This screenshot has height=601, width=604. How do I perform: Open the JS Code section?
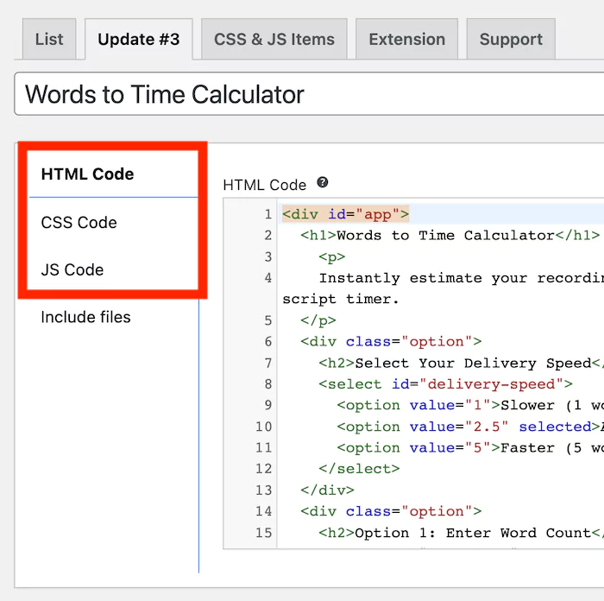click(x=72, y=270)
